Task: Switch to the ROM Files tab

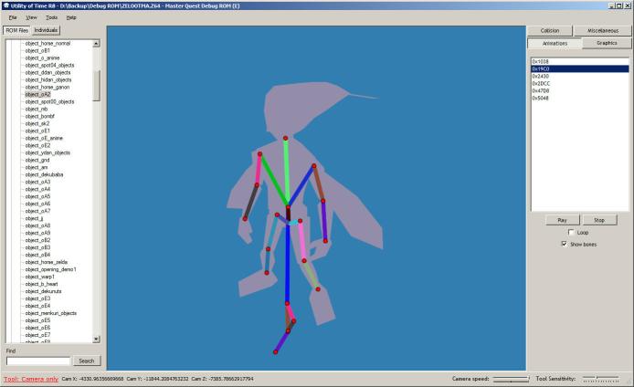Action: point(17,30)
